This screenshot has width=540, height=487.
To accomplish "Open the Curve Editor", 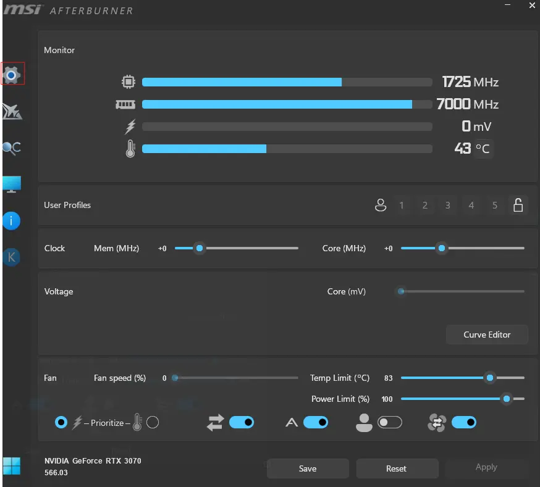I will click(x=487, y=335).
